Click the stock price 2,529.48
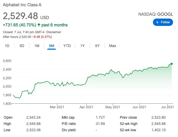This screenshot has width=178, height=137. 20,16
